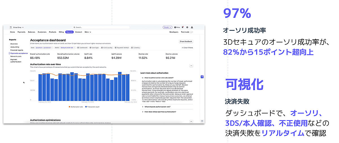
Task: Select Network costs in Reports sidebar
Action: tap(16, 56)
